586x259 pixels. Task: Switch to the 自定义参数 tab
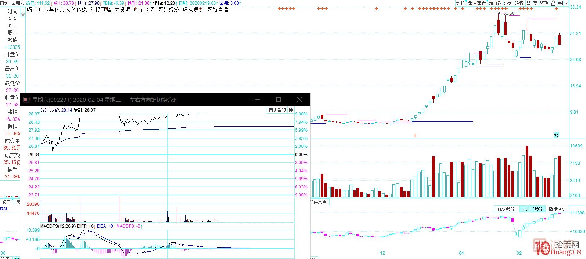coord(532,209)
